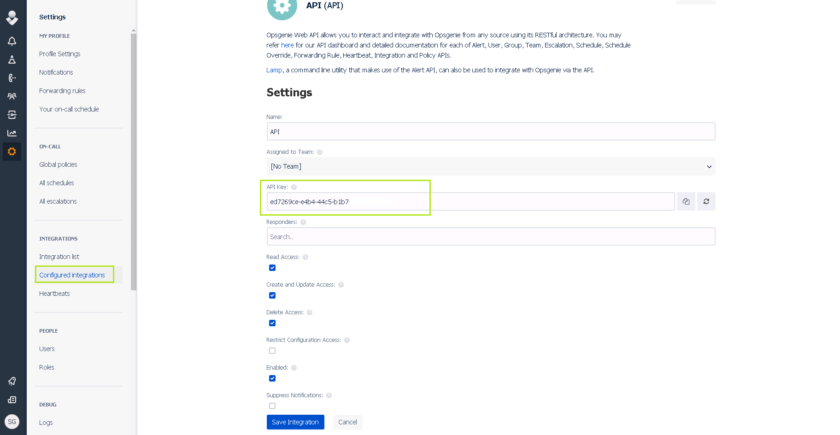
Task: Show help for Create and Update Access
Action: (341, 285)
